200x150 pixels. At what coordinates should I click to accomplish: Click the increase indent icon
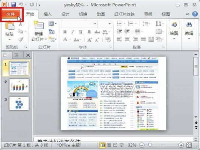coord(127,31)
